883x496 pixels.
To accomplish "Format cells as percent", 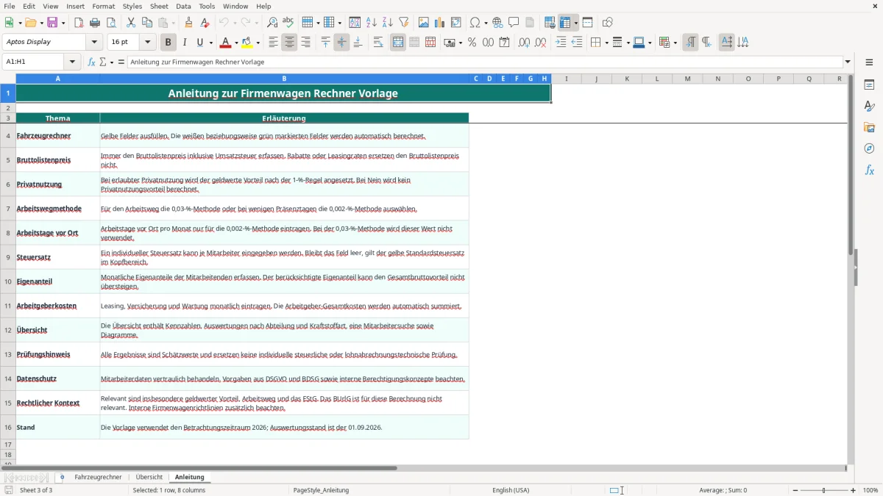I will (472, 43).
